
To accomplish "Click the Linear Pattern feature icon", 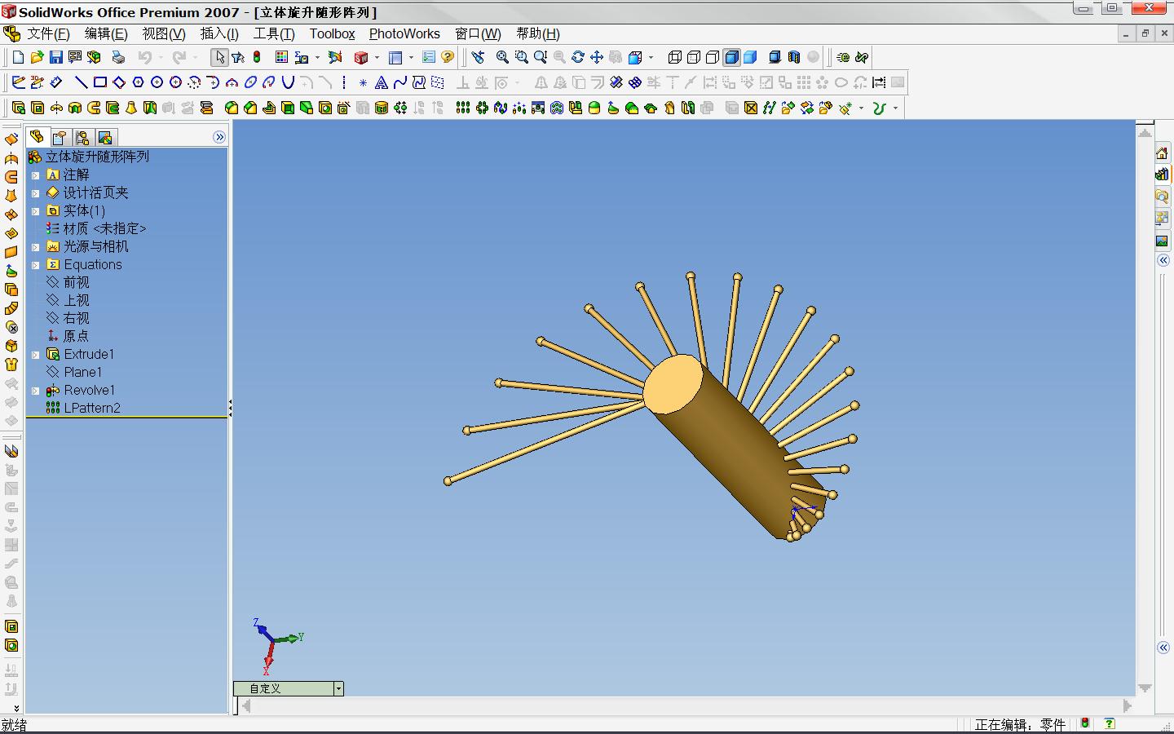I will (463, 108).
